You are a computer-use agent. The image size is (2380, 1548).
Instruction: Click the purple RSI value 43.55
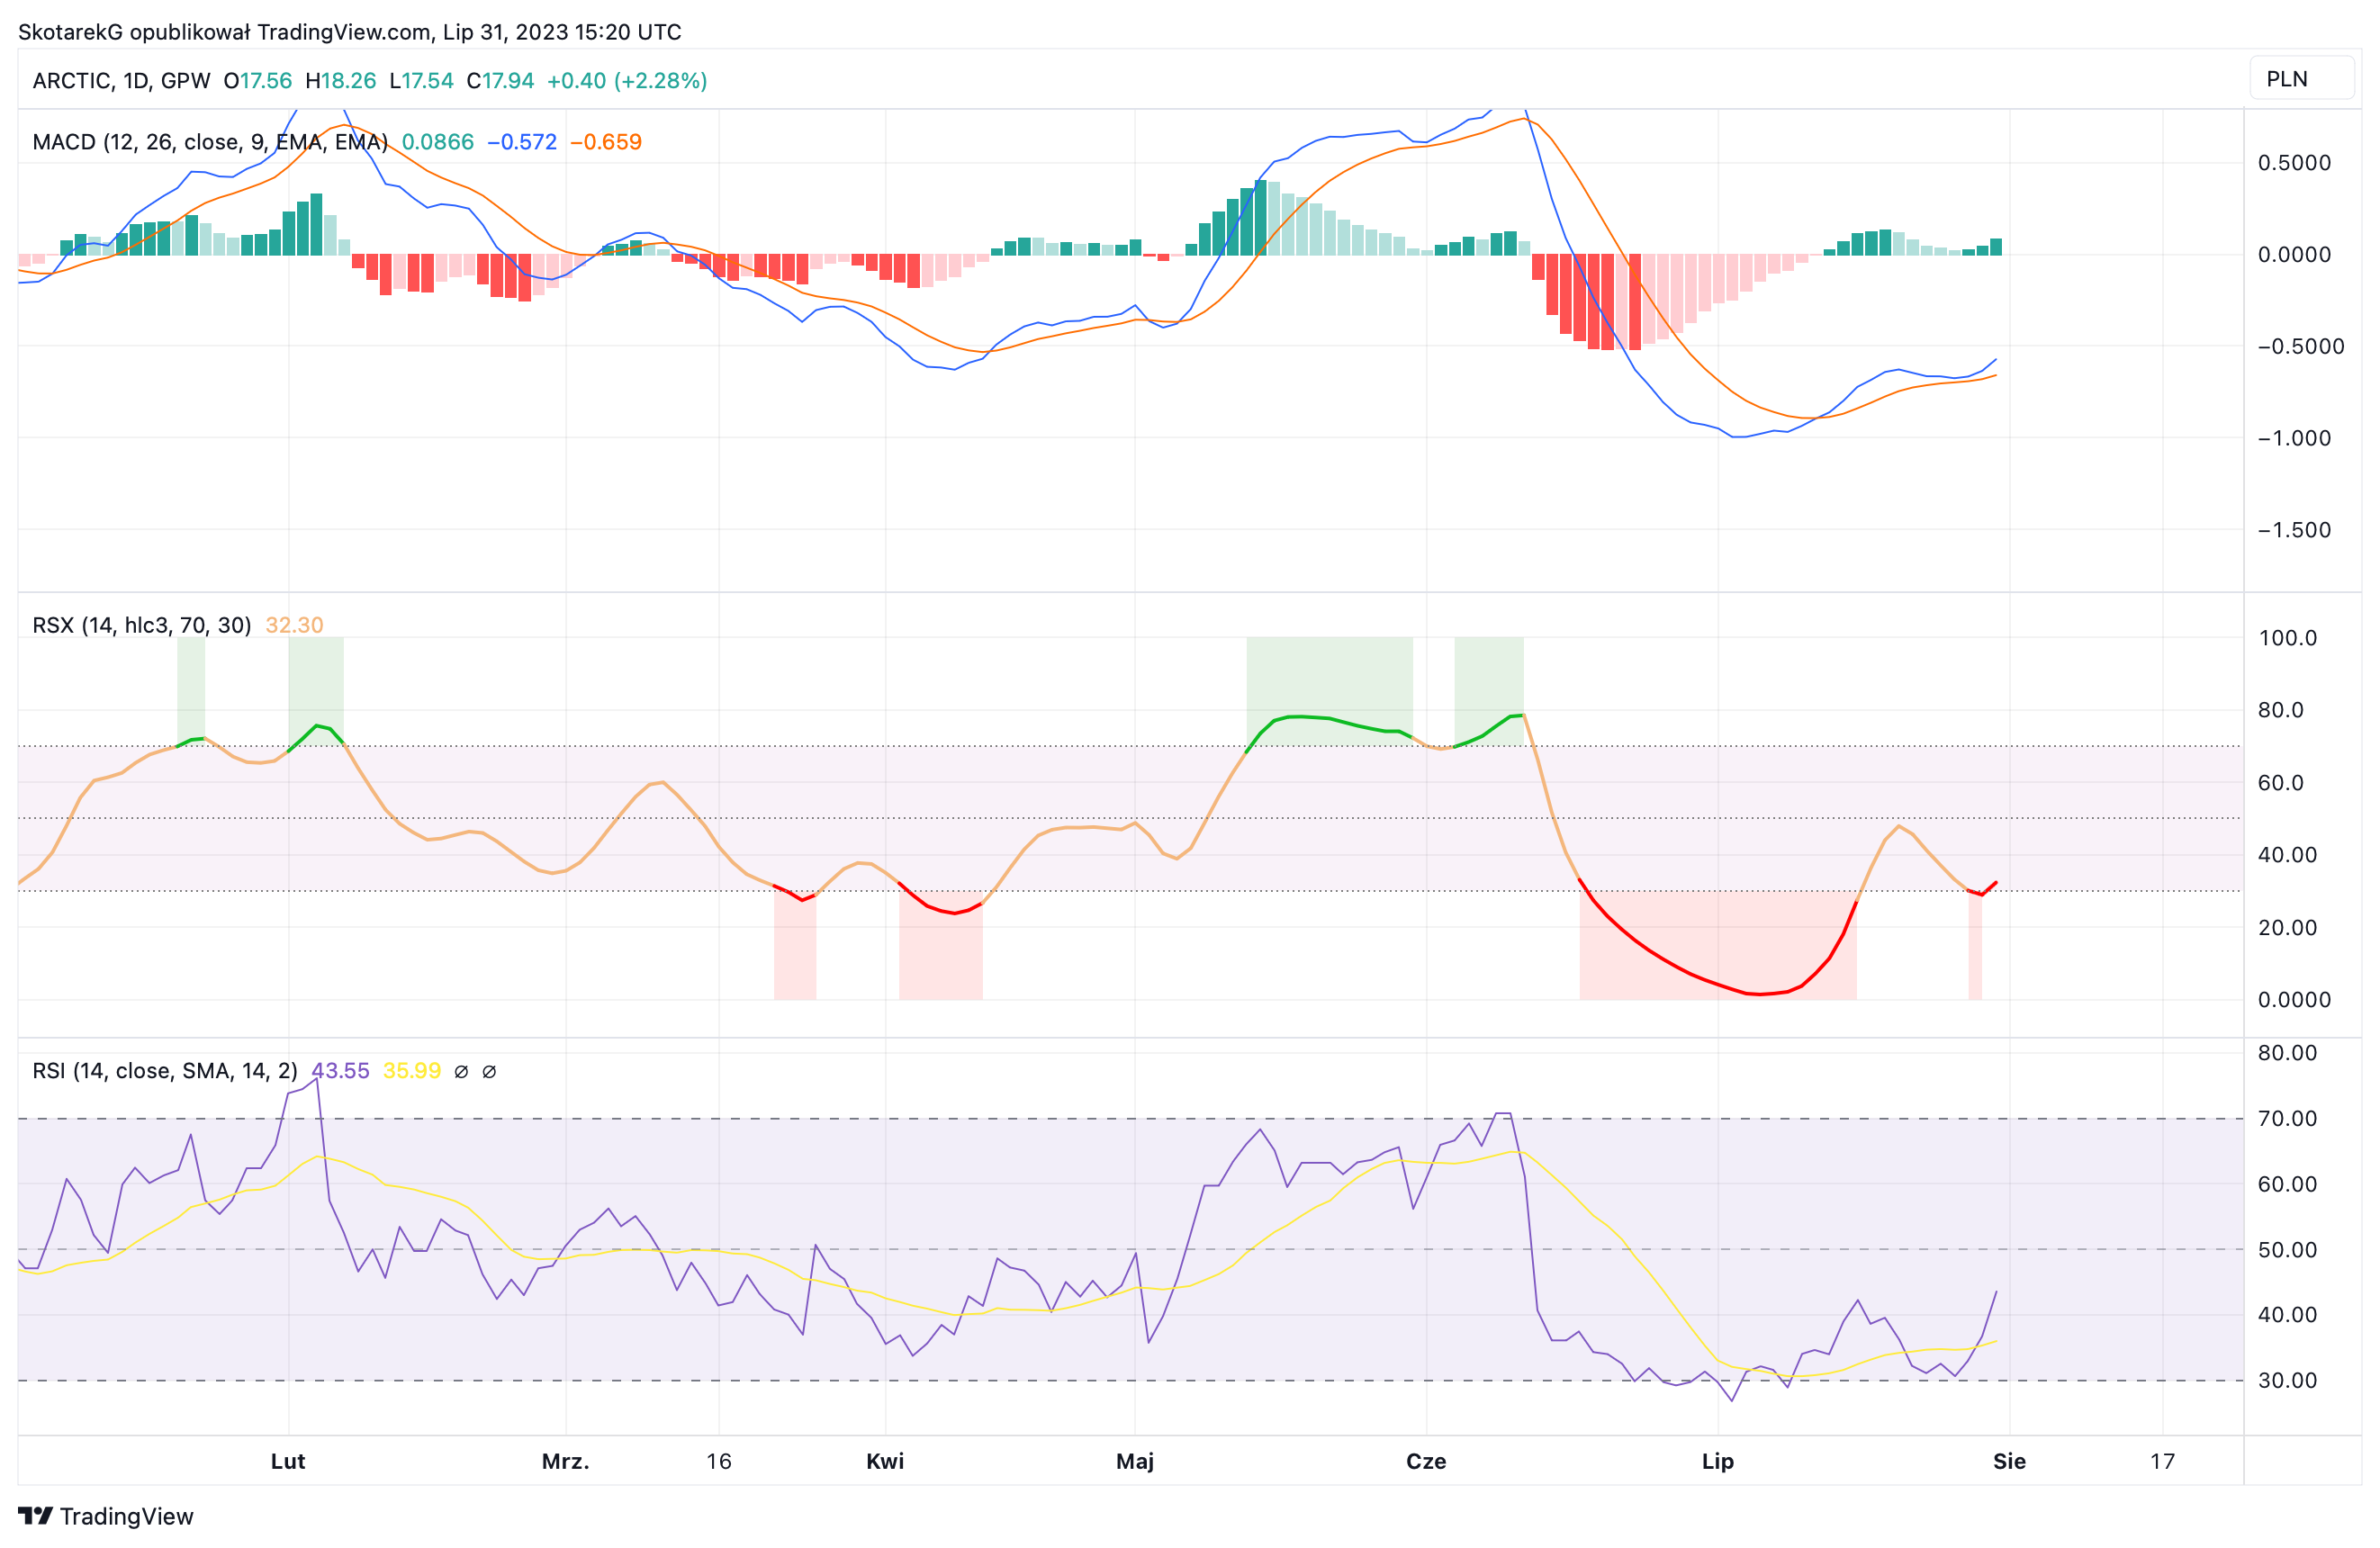click(341, 1071)
